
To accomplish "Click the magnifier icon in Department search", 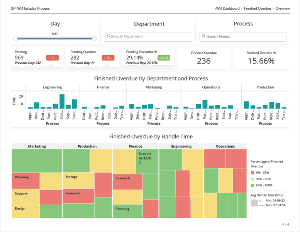I will (109, 36).
